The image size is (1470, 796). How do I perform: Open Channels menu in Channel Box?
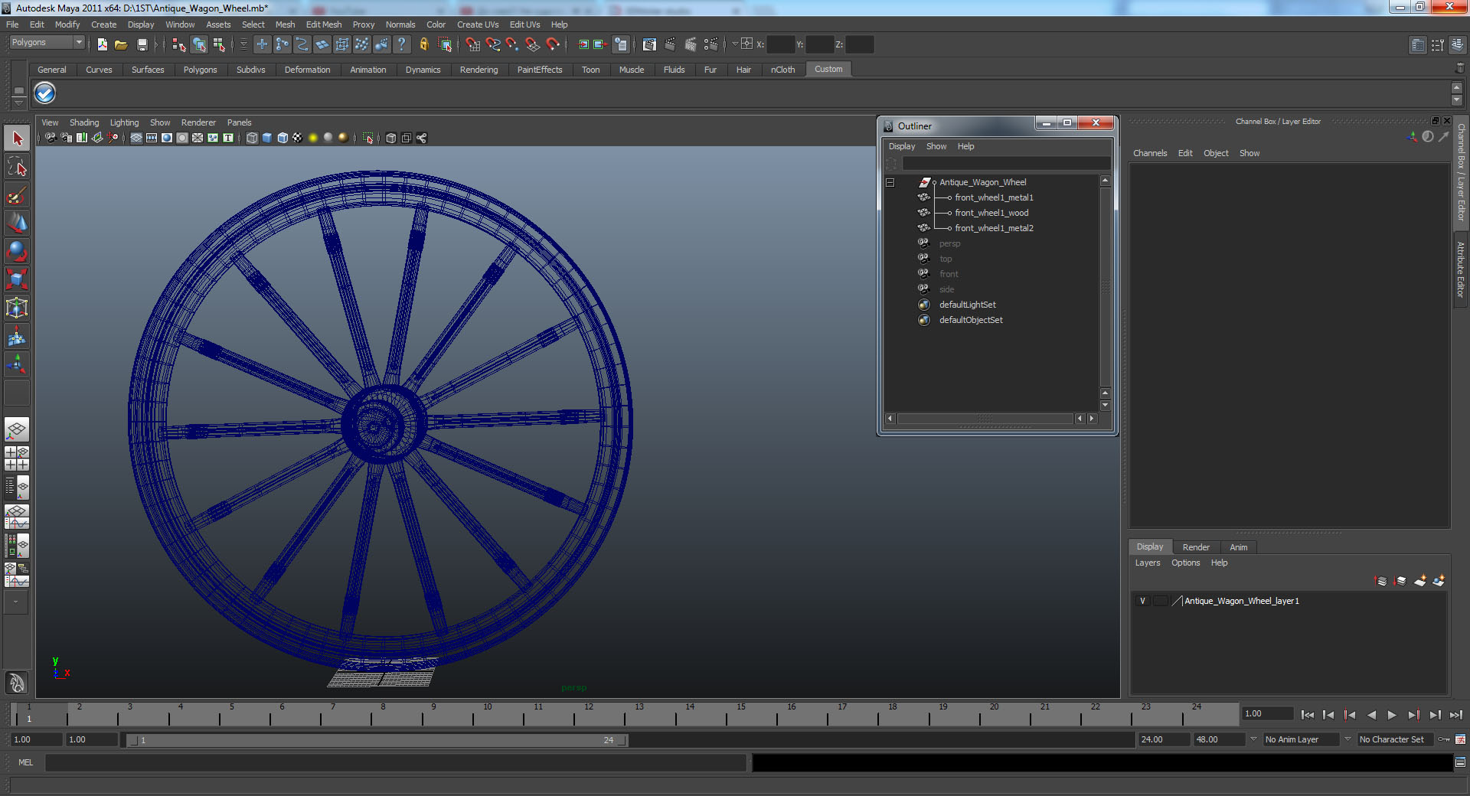click(x=1150, y=153)
